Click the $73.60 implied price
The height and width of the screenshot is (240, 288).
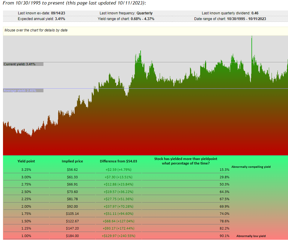click(x=72, y=192)
